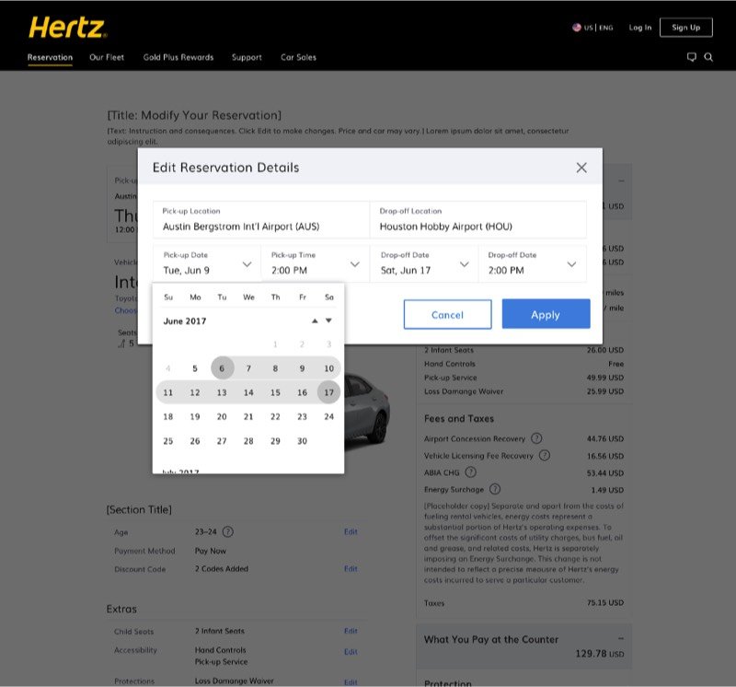Open Gold Plus Rewards menu

(x=178, y=57)
